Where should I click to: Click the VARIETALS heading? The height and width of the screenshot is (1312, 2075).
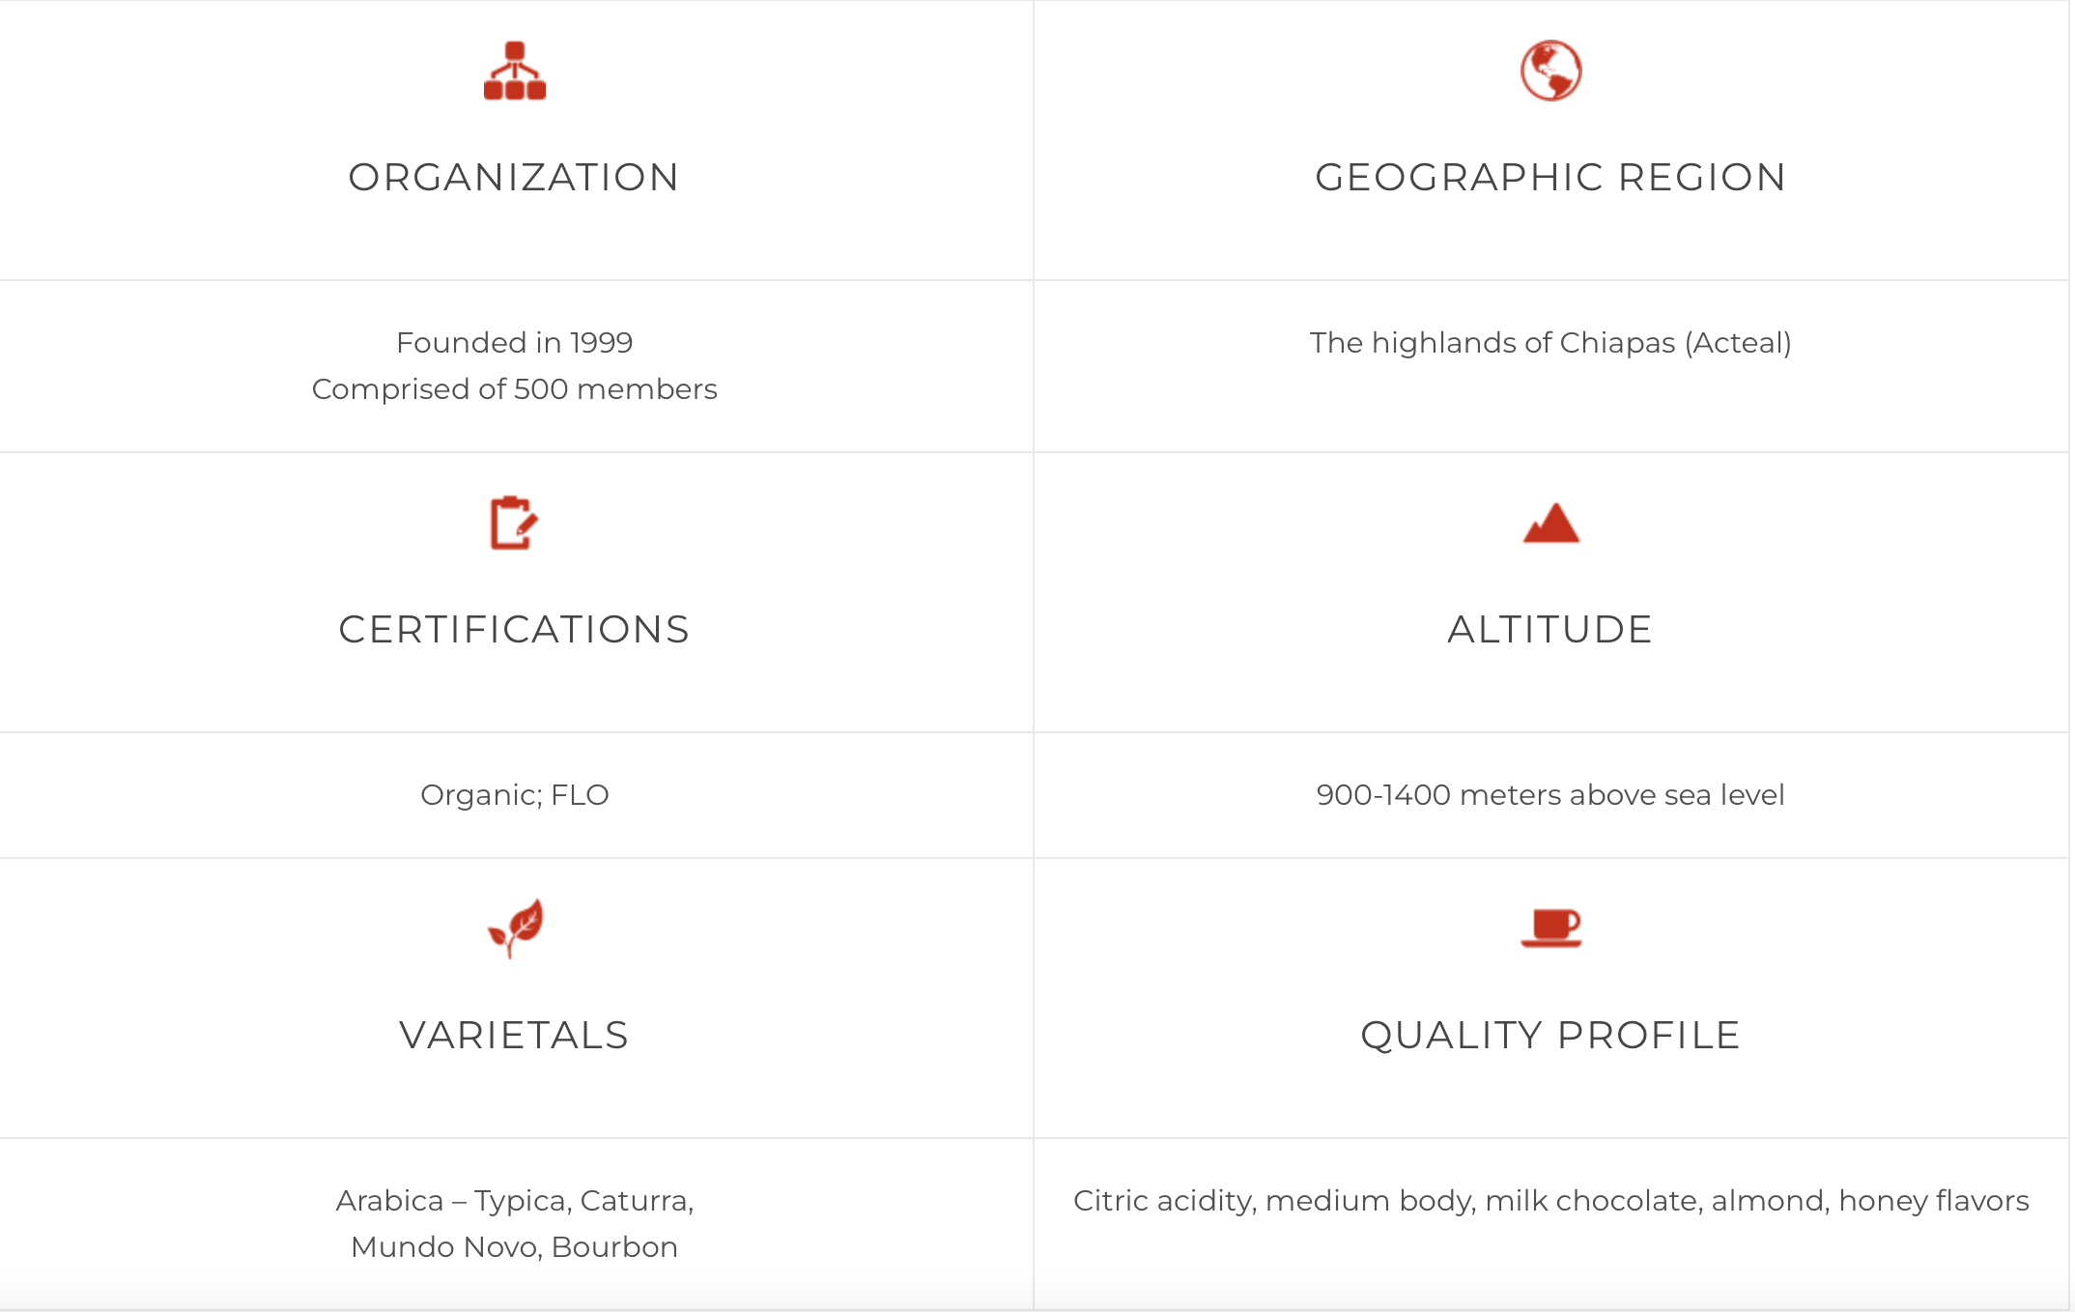514,1036
